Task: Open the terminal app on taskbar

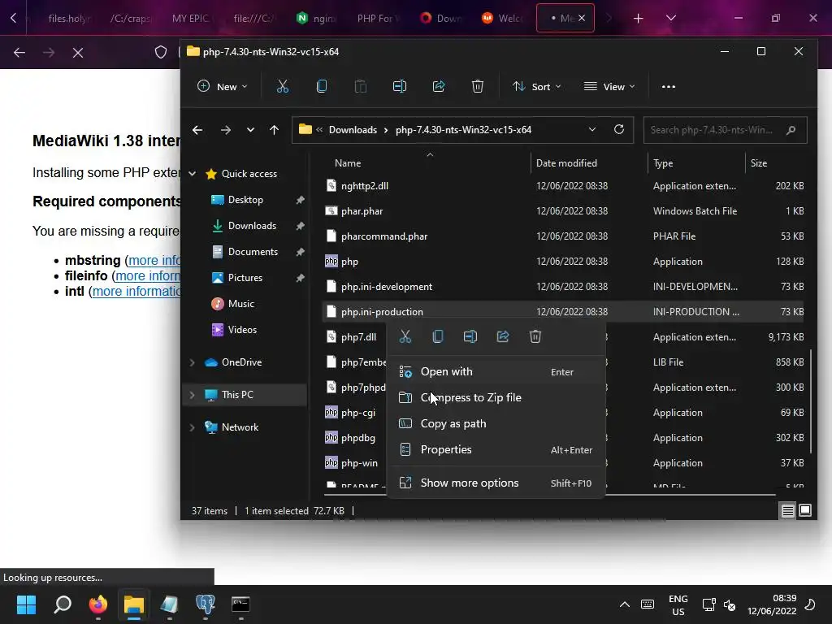Action: pos(240,604)
